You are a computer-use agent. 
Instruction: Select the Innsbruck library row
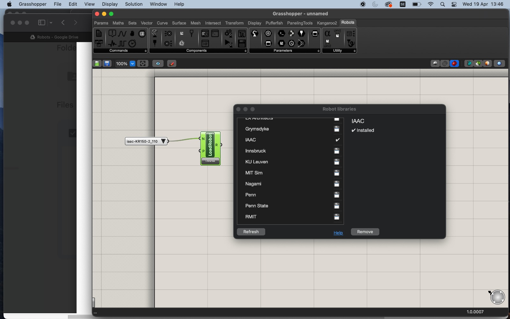coord(290,151)
